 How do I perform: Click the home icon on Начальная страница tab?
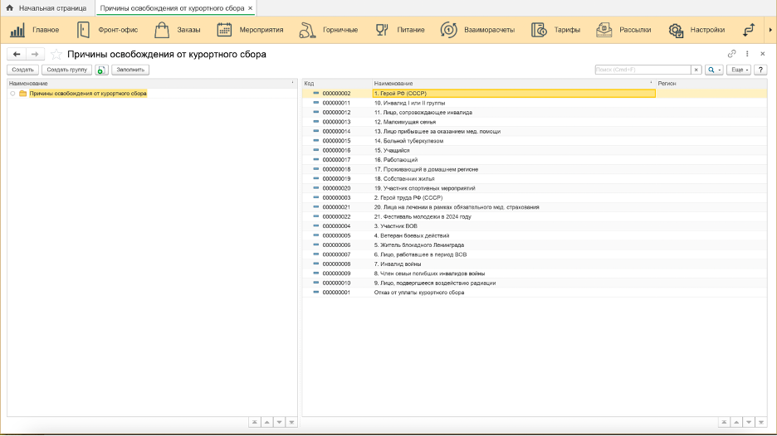(x=9, y=8)
